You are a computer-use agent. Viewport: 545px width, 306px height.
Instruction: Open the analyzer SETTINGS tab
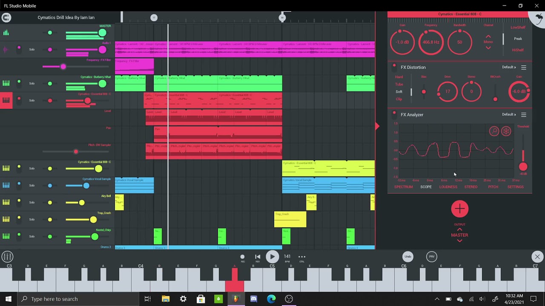click(515, 187)
